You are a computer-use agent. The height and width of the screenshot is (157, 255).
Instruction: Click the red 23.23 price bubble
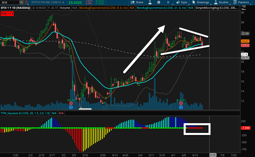pyautogui.click(x=245, y=45)
